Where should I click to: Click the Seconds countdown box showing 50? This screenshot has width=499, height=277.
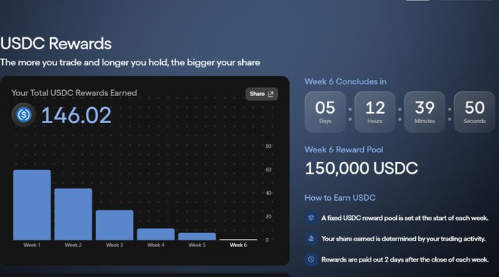coord(475,112)
